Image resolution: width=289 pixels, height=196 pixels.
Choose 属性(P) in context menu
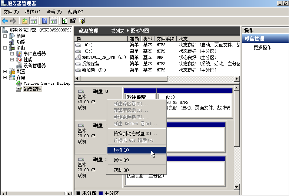[x=137, y=160]
